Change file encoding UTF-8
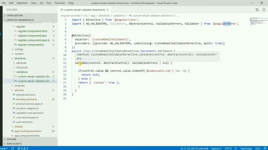This screenshot has width=268, height=150. [x=228, y=148]
